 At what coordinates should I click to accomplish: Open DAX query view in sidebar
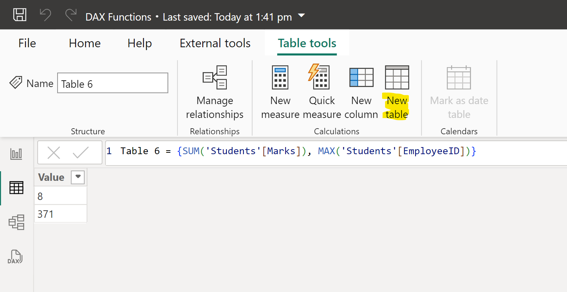(15, 256)
